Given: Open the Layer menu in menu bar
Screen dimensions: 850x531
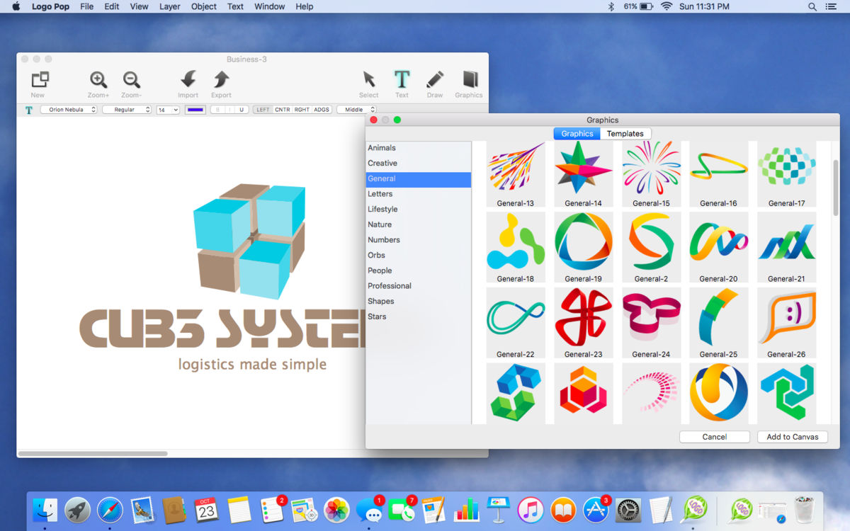Looking at the screenshot, I should coord(169,6).
